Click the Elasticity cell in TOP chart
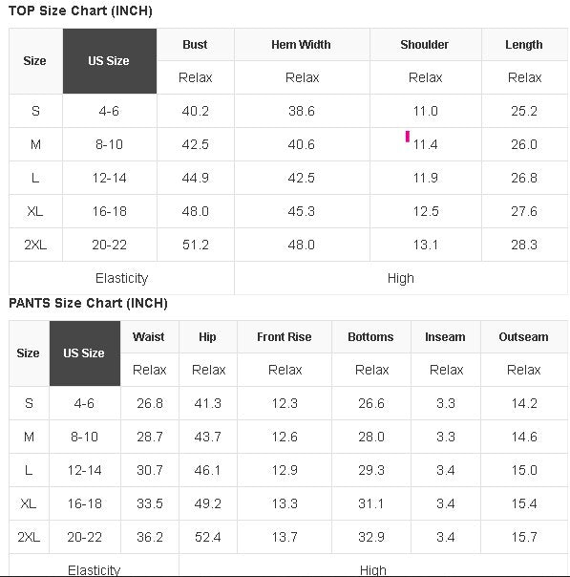Image resolution: width=570 pixels, height=577 pixels. coord(121,278)
